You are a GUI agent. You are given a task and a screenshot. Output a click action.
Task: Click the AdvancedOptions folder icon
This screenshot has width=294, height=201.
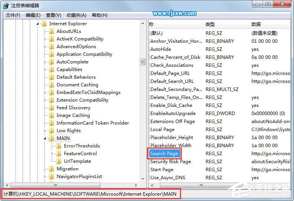51,47
